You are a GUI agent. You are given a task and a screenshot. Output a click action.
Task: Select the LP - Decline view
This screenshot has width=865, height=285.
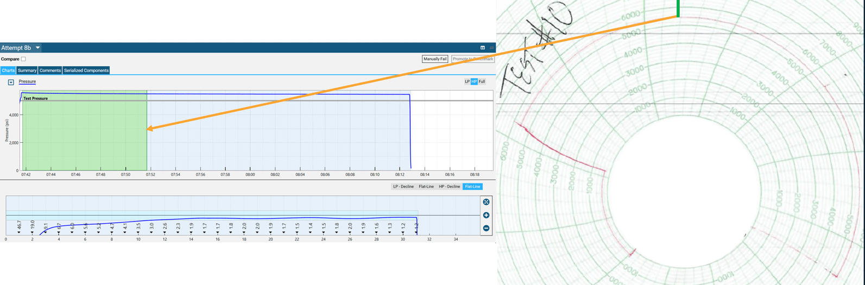tap(403, 186)
